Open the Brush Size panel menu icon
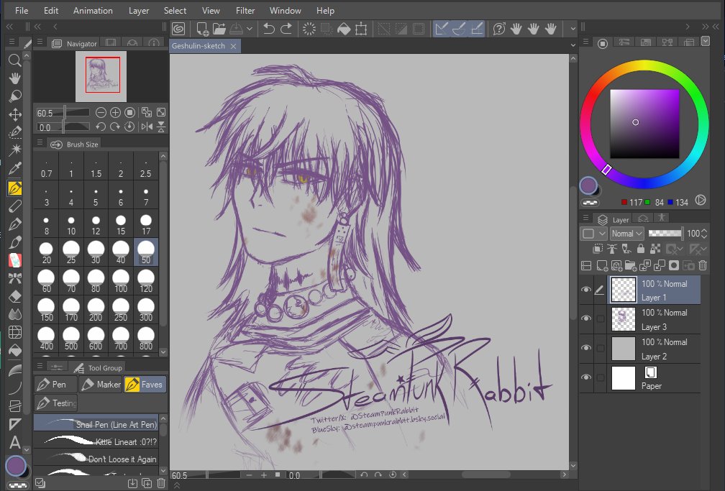The image size is (725, 491). click(40, 143)
